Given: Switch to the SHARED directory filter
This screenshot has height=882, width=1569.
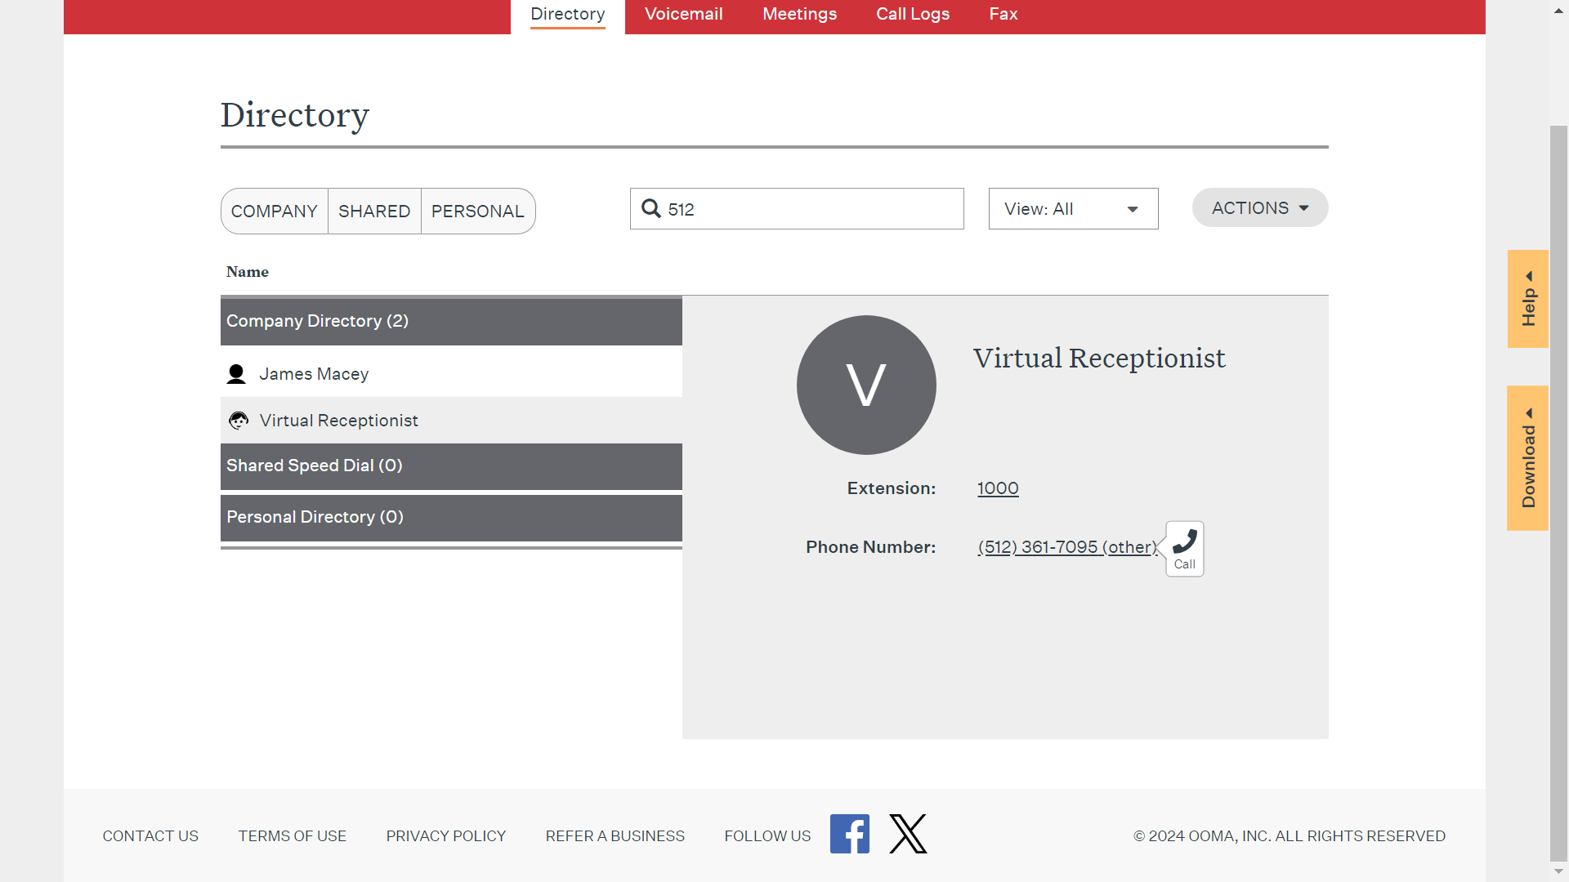Looking at the screenshot, I should (373, 211).
